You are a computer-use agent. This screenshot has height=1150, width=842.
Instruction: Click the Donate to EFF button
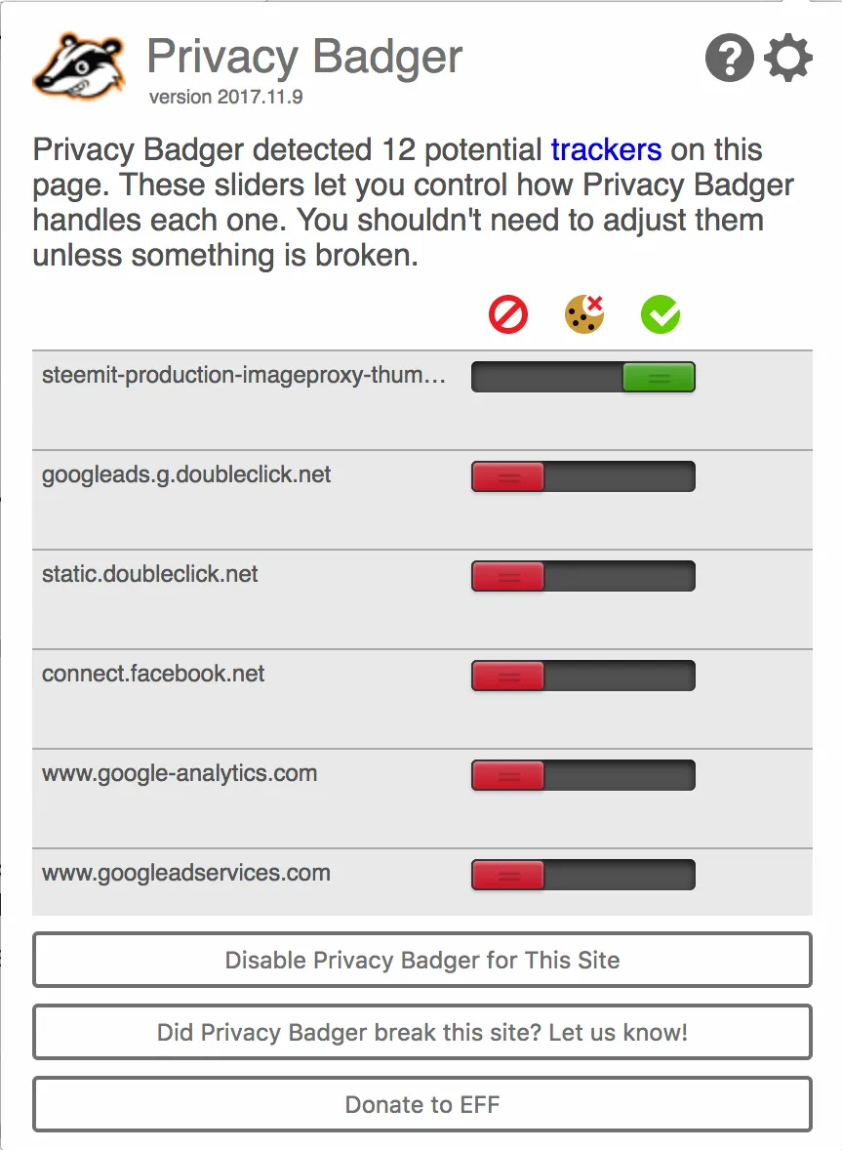[x=422, y=1104]
